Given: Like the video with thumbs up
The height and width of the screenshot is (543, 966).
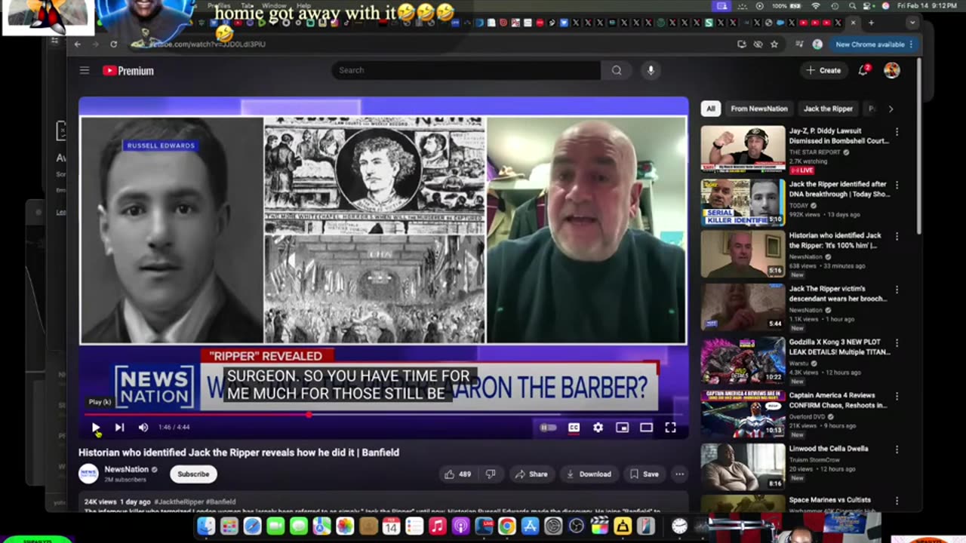Looking at the screenshot, I should [458, 474].
